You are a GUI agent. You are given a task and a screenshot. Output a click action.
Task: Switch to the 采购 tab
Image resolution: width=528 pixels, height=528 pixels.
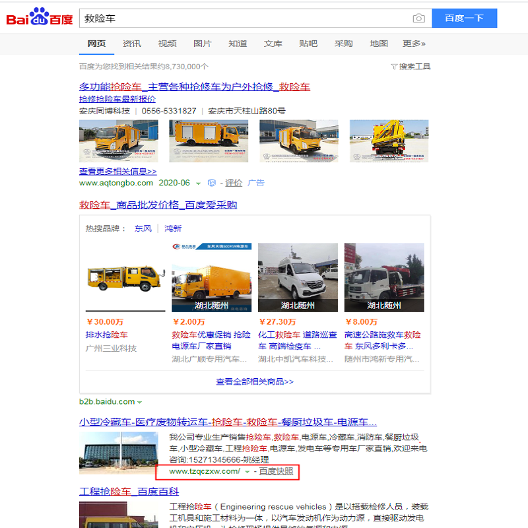coord(343,44)
